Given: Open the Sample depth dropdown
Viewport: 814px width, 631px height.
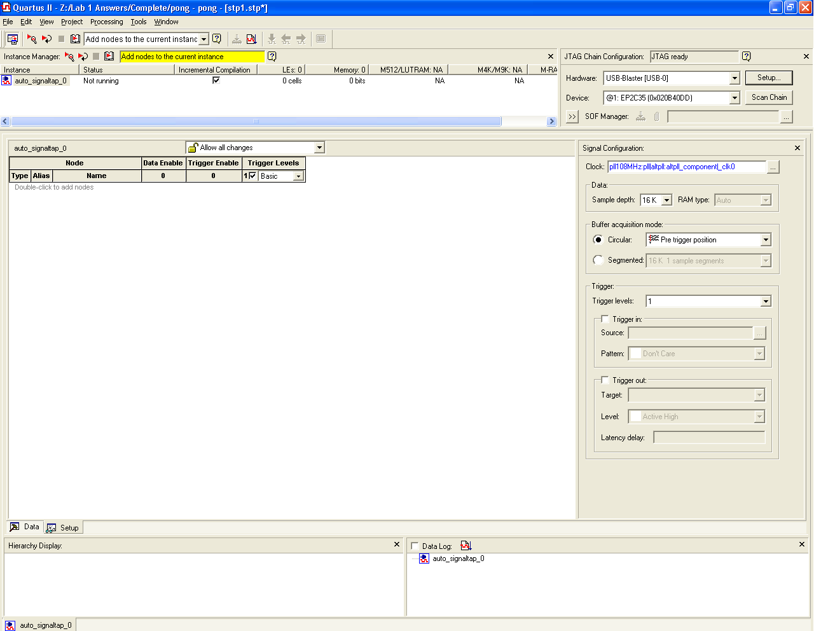Looking at the screenshot, I should [x=666, y=200].
